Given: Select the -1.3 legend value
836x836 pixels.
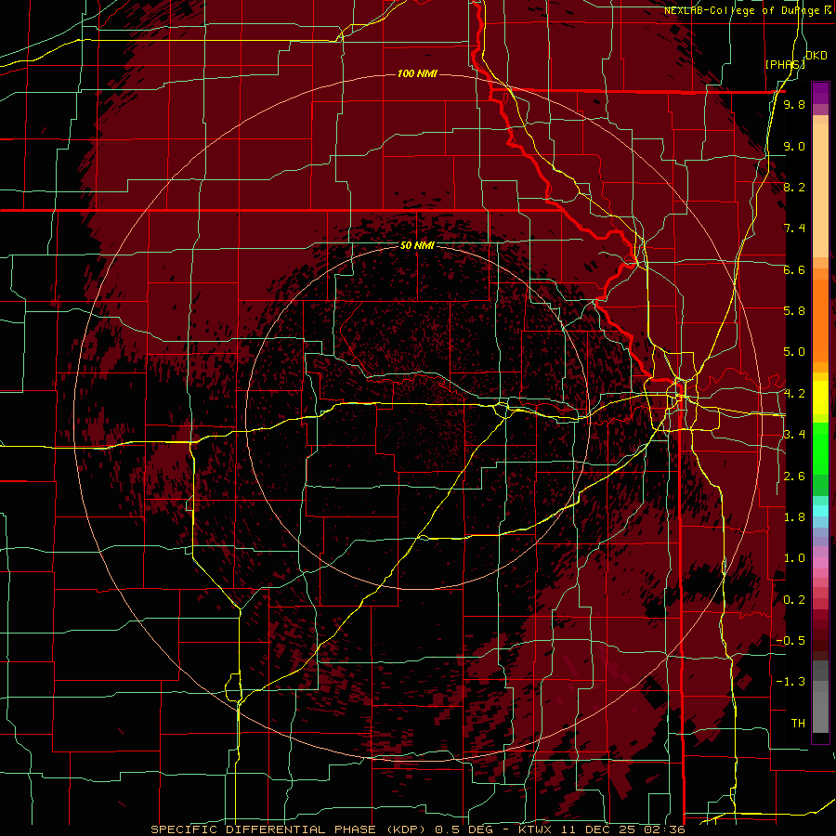Looking at the screenshot, I should pyautogui.click(x=790, y=682).
